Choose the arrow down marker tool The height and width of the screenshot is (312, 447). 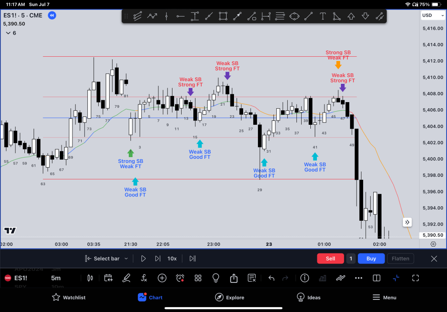point(365,17)
